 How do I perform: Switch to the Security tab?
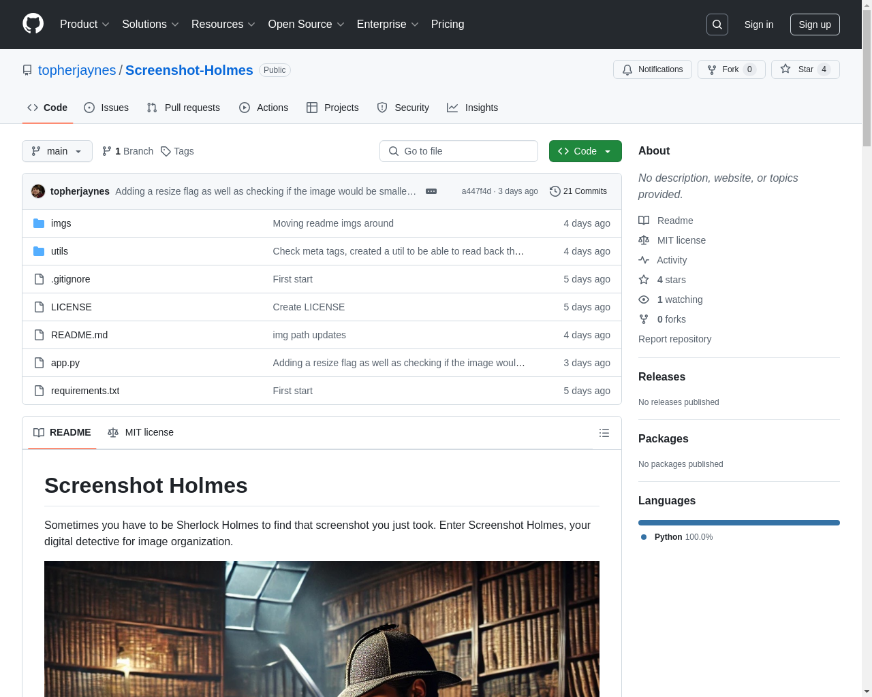click(x=403, y=108)
